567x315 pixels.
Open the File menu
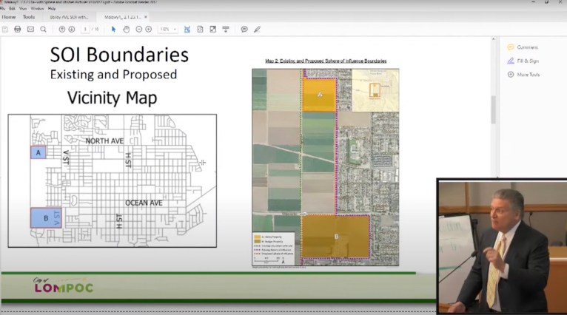4,8
